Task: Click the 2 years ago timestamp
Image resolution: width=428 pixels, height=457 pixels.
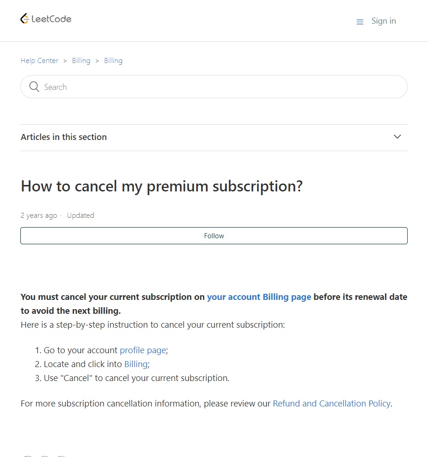Action: (39, 216)
